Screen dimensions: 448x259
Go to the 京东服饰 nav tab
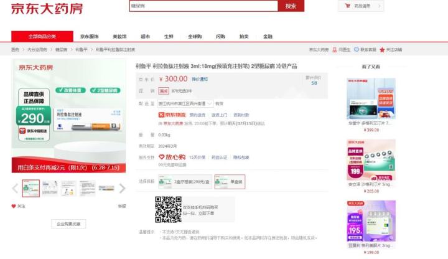tap(90, 37)
